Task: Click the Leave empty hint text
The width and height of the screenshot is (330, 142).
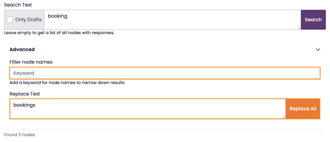Action: [x=59, y=33]
